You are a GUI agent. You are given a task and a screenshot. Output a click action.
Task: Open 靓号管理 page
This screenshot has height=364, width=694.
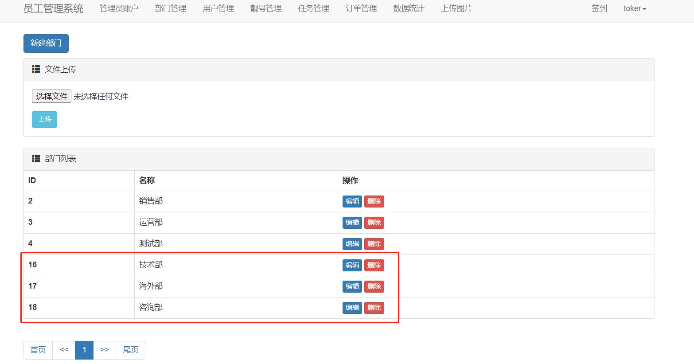tap(266, 8)
